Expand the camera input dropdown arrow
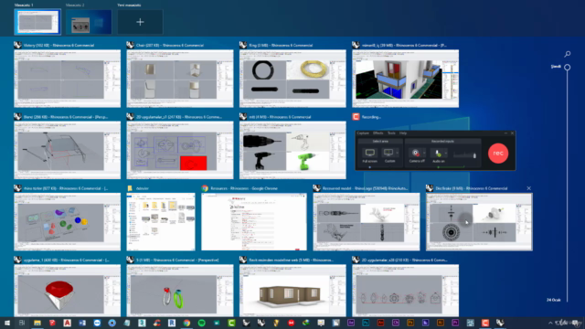Screen dimensions: 585x329 tap(424, 153)
